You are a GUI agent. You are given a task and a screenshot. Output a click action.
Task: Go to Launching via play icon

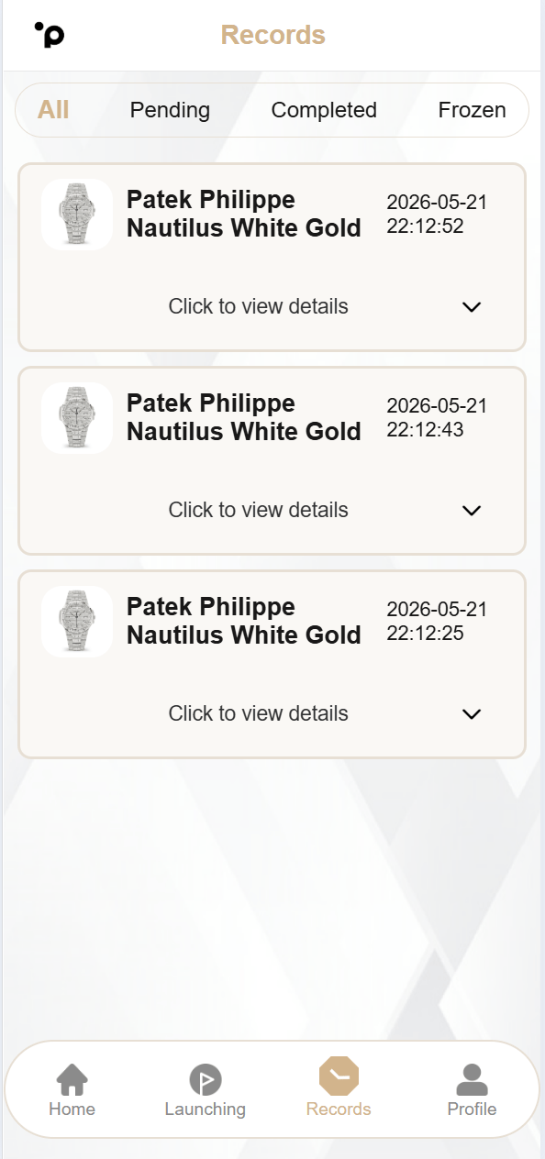(206, 1079)
